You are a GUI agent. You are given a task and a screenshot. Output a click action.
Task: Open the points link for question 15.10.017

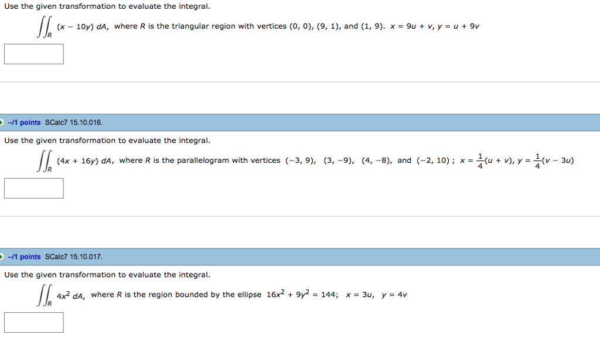point(24,257)
